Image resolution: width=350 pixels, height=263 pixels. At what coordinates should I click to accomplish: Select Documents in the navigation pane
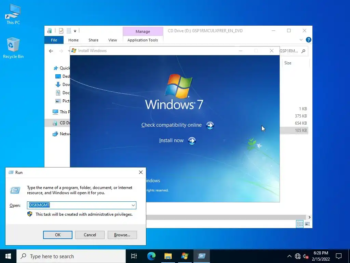63,92
